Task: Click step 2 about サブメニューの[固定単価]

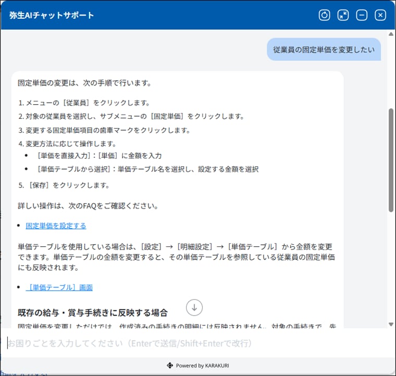Action: click(131, 116)
